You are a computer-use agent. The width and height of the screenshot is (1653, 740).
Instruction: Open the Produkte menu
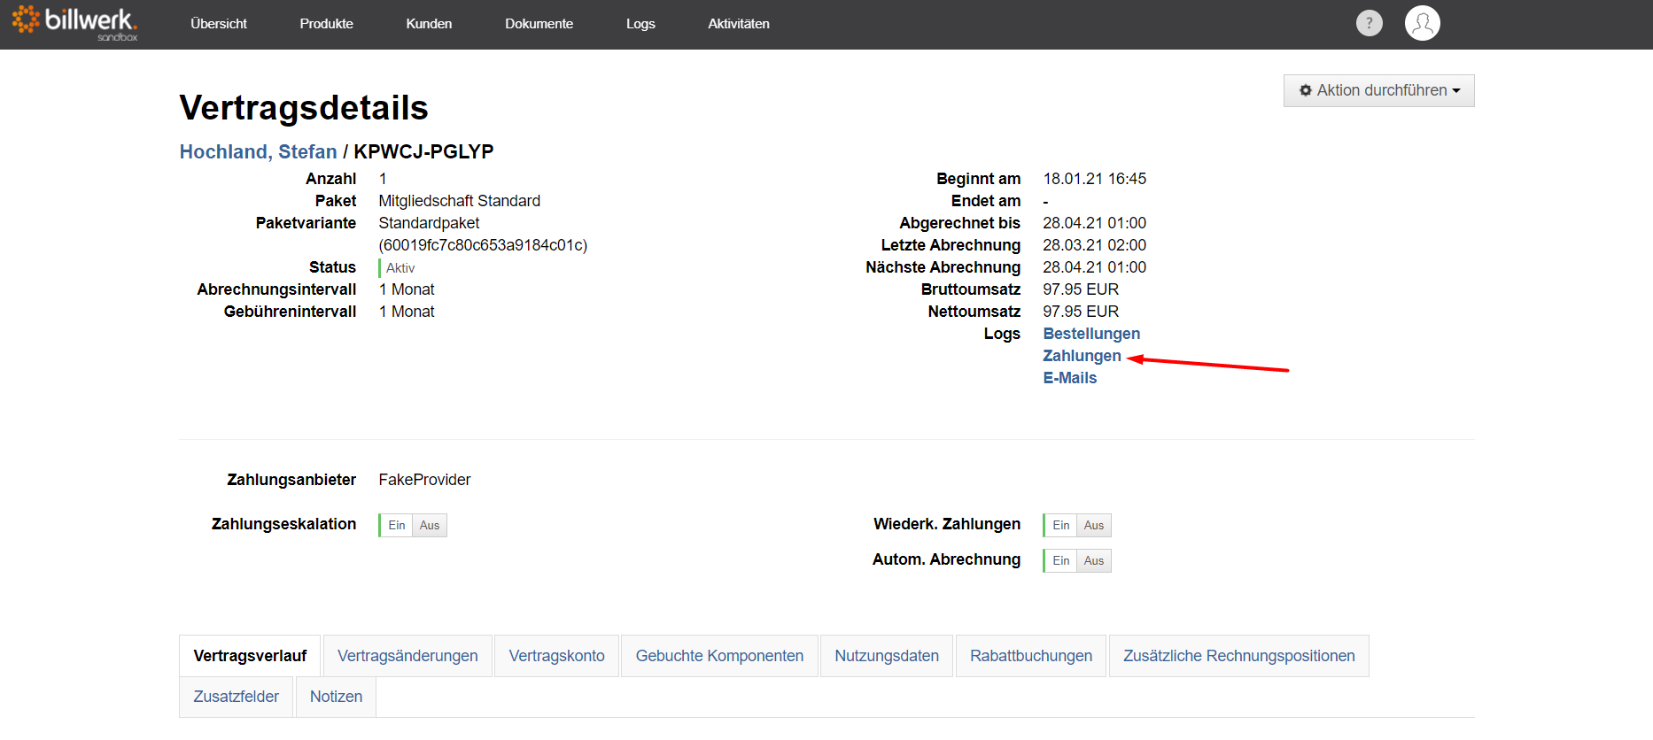click(326, 24)
